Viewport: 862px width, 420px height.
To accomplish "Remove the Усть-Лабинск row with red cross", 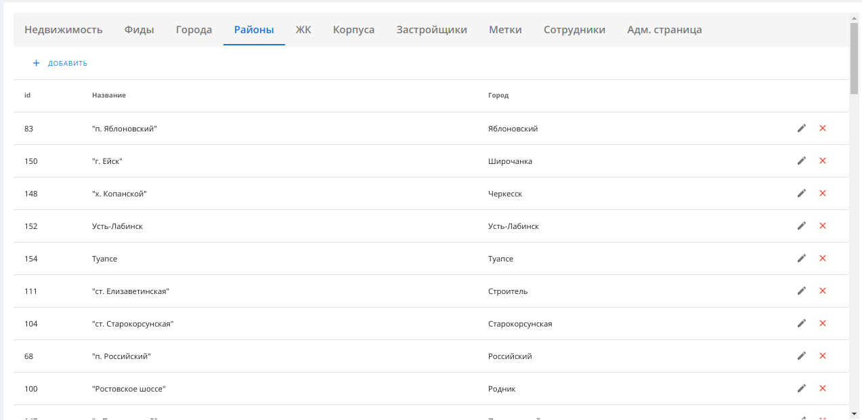I will tap(823, 226).
